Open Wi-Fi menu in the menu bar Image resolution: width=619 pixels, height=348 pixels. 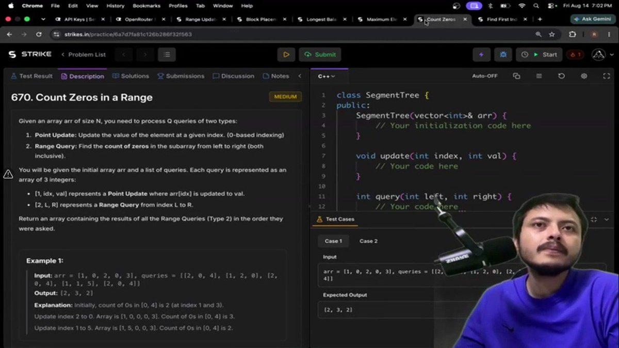(522, 6)
